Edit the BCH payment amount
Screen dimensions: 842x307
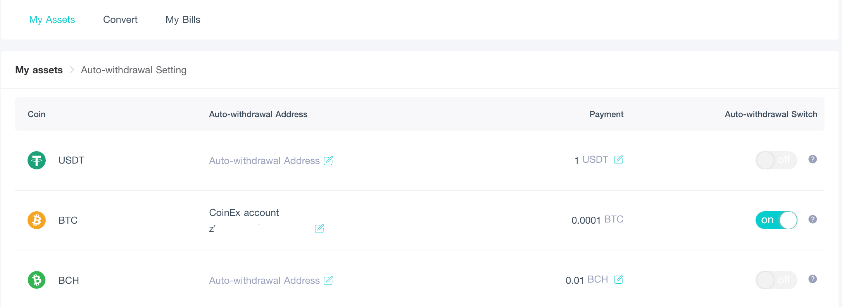tap(619, 279)
